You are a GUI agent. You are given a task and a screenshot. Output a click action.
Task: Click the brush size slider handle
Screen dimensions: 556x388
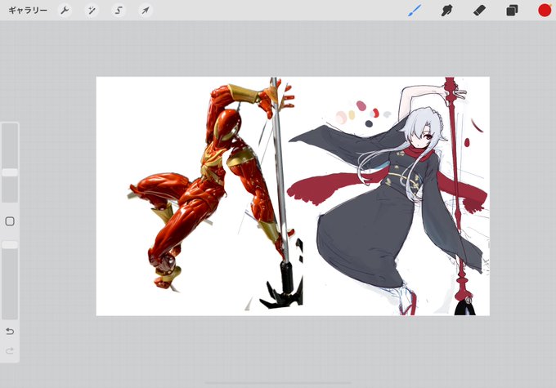coord(10,172)
